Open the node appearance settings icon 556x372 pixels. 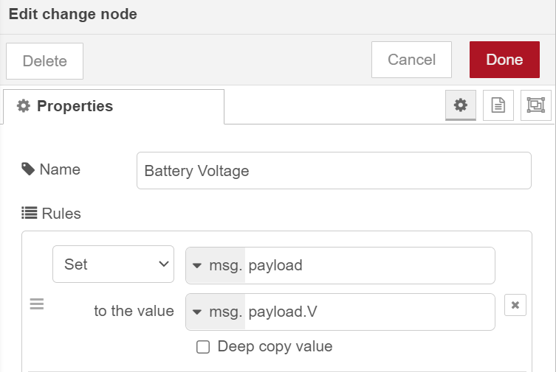pyautogui.click(x=535, y=105)
